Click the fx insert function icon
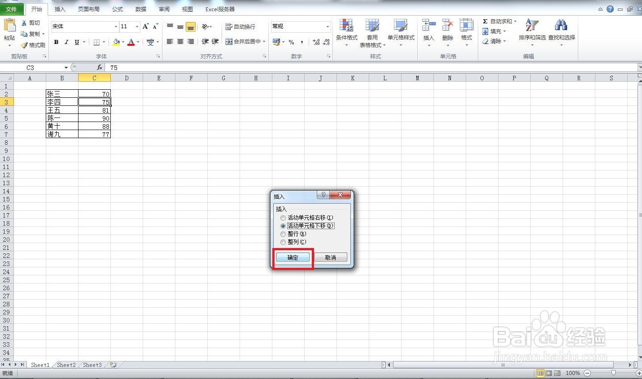The width and height of the screenshot is (642, 379). (100, 67)
